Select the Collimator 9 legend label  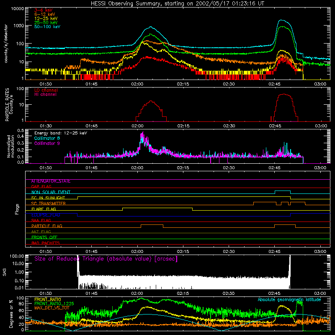(x=47, y=143)
